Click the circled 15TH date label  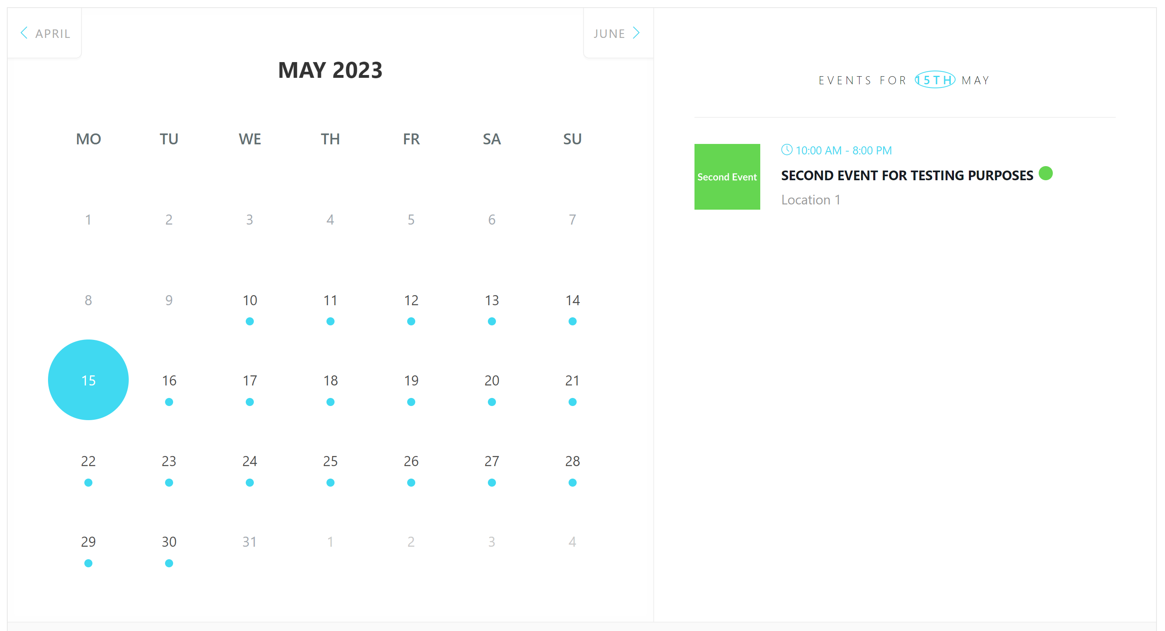(x=935, y=80)
